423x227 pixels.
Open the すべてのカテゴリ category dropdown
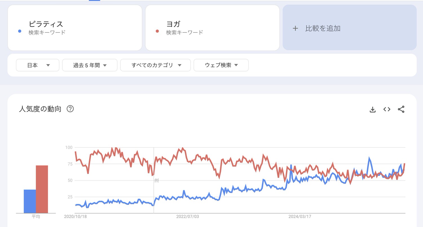pyautogui.click(x=155, y=65)
